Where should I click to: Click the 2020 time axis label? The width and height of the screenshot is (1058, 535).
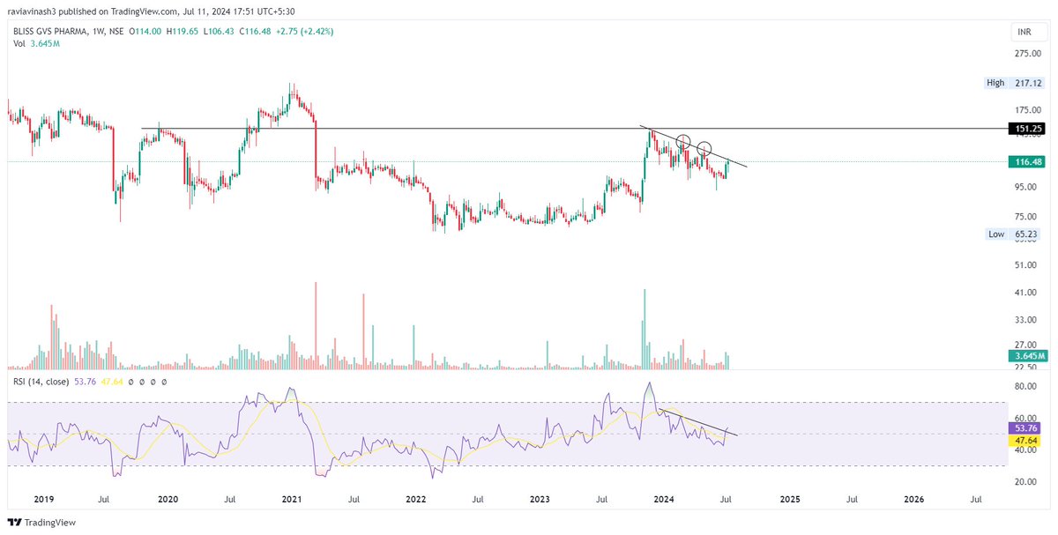tap(168, 499)
